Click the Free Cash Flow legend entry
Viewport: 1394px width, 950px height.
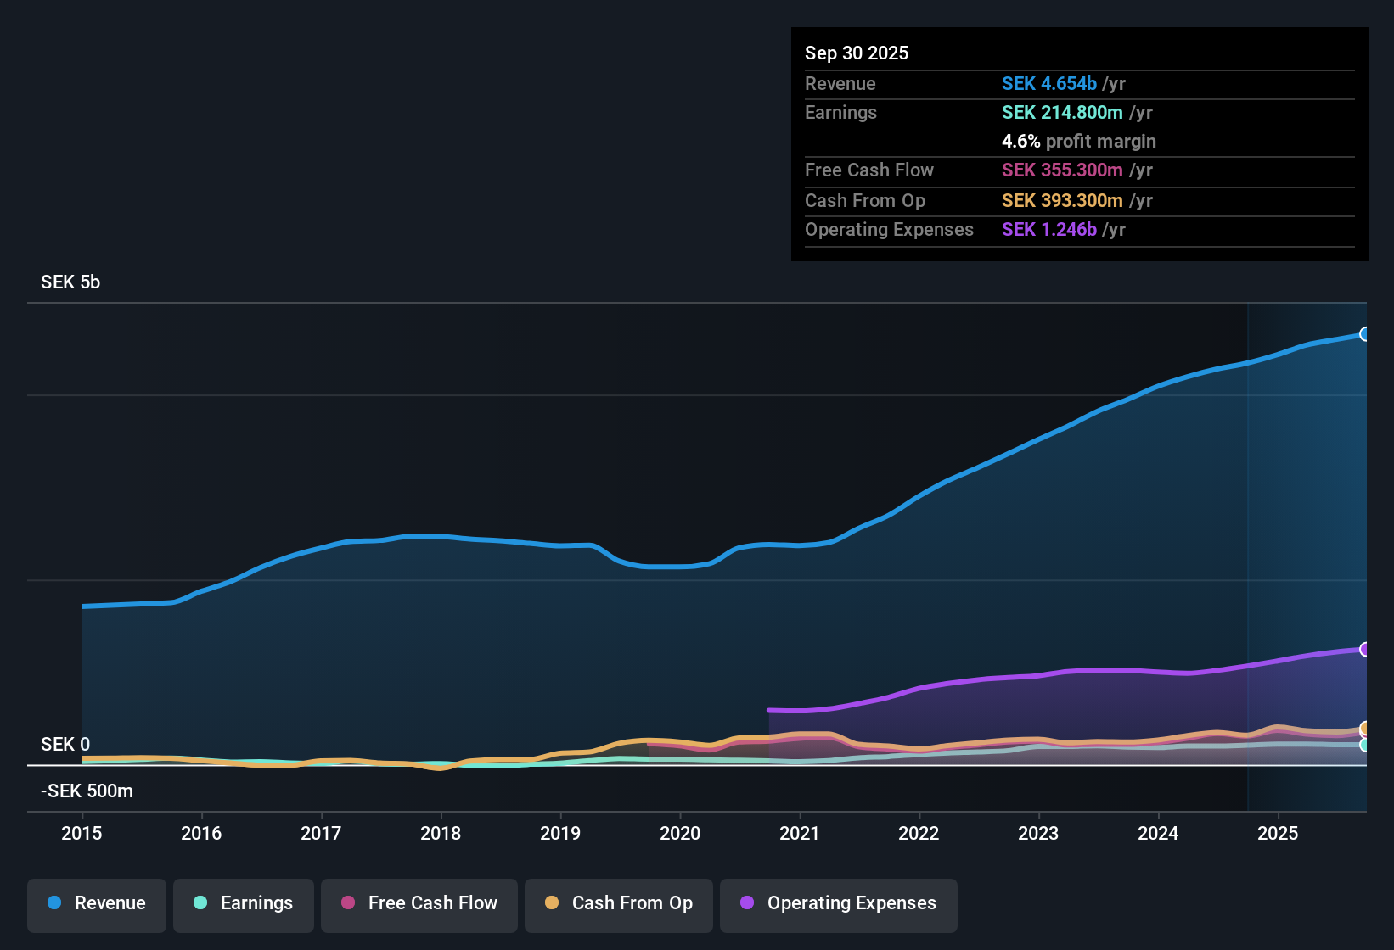(x=419, y=903)
